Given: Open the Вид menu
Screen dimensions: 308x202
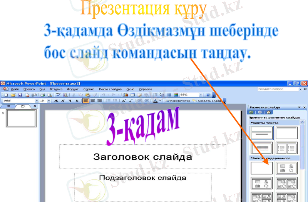Looking at the screenshot, I should [42, 89].
